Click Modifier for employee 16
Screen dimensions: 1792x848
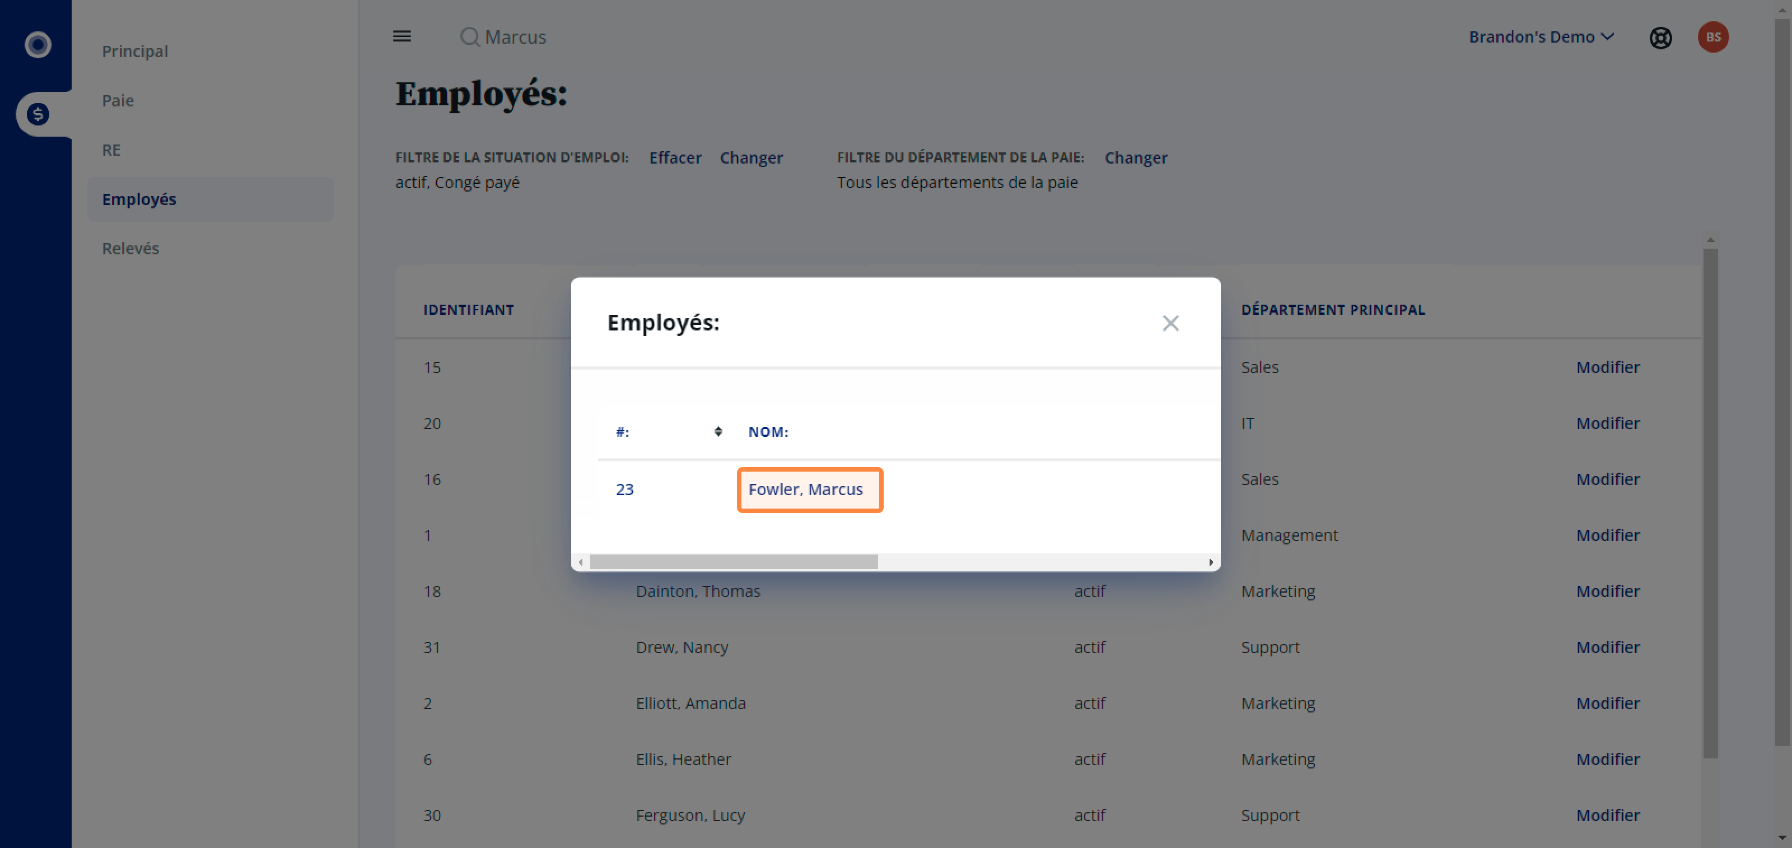pos(1608,479)
